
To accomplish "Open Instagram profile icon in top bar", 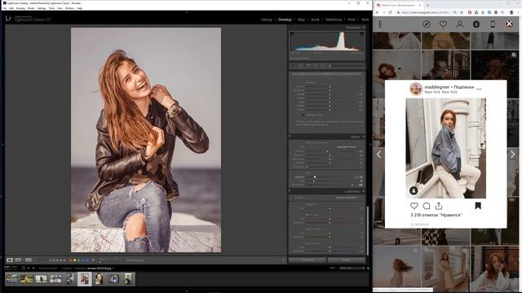I will coord(460,24).
